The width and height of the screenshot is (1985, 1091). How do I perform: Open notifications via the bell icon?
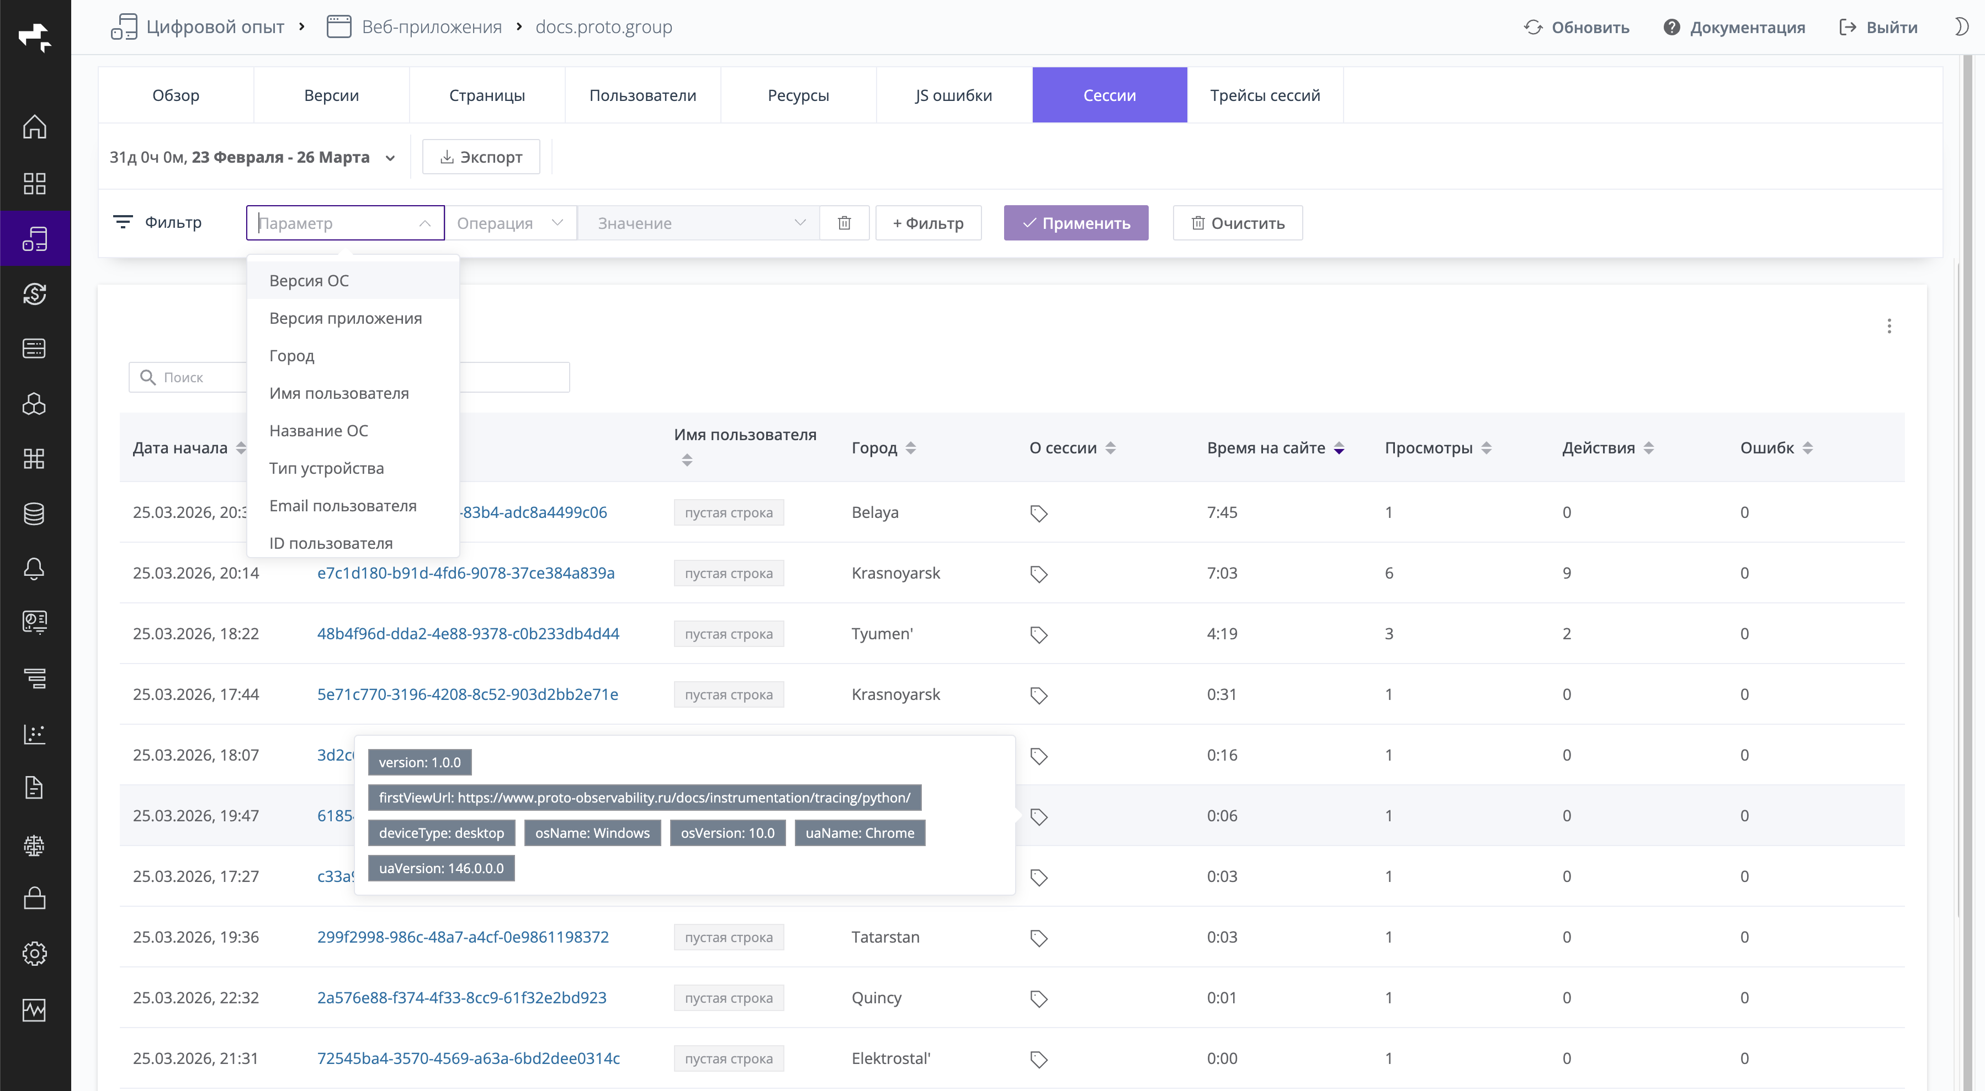click(x=35, y=569)
